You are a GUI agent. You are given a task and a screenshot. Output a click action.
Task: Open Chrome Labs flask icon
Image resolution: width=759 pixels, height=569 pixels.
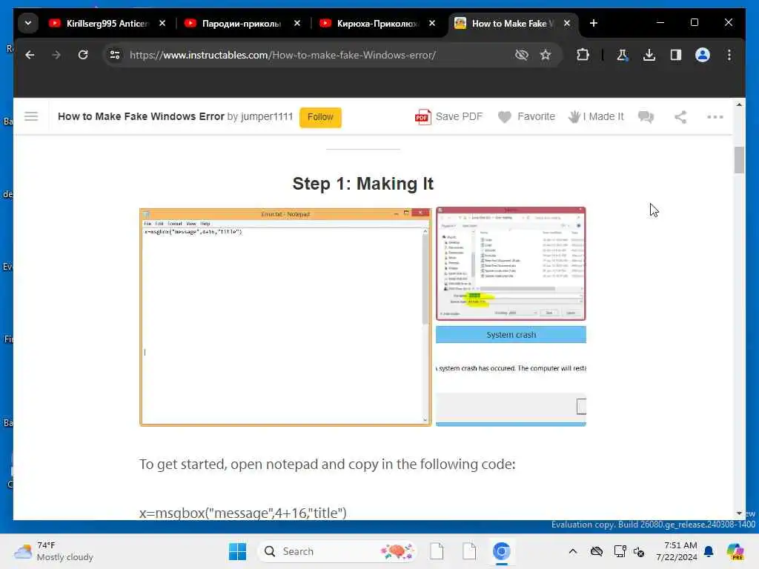[x=623, y=55]
